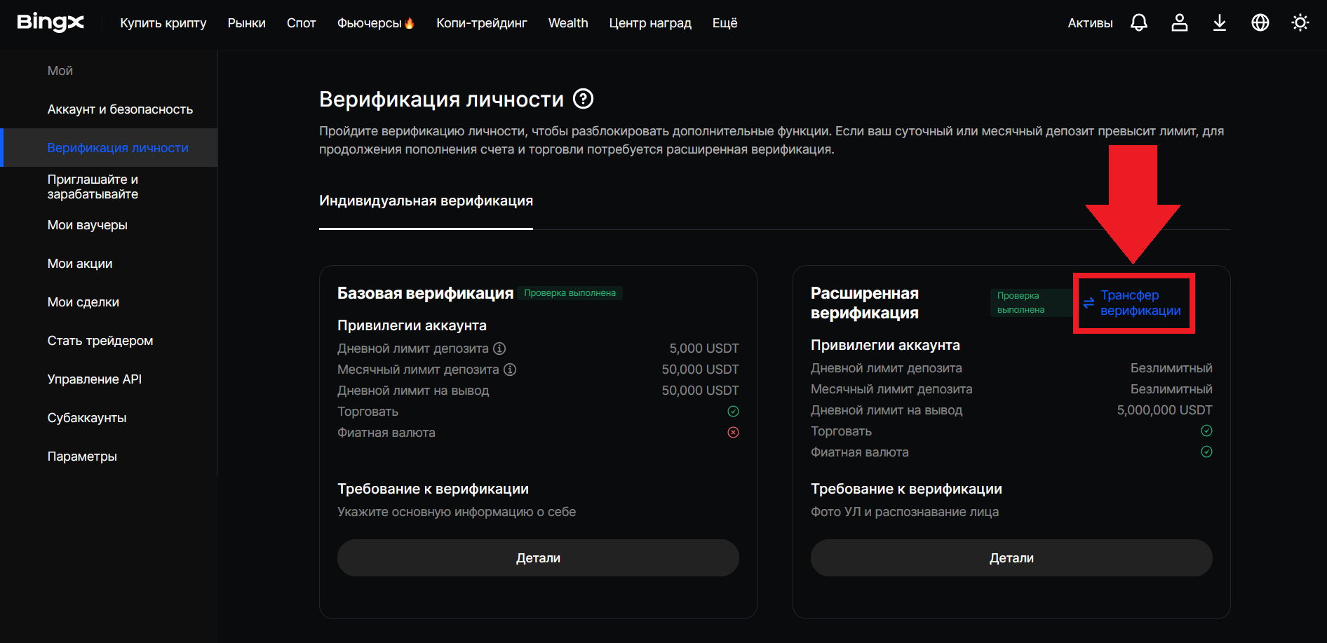The width and height of the screenshot is (1327, 643).
Task: Click help icon beside Верификация личности heading
Action: tap(583, 99)
